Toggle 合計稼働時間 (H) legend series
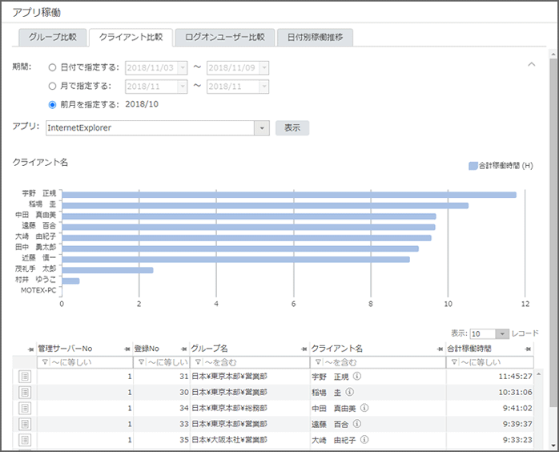The height and width of the screenshot is (452, 559). pyautogui.click(x=501, y=166)
